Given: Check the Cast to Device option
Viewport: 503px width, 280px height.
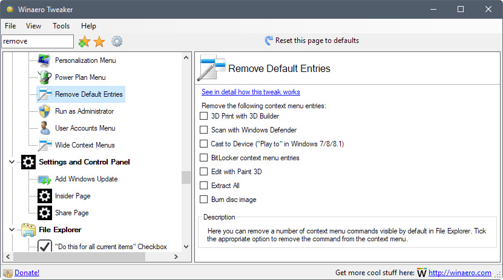Looking at the screenshot, I should pos(204,144).
